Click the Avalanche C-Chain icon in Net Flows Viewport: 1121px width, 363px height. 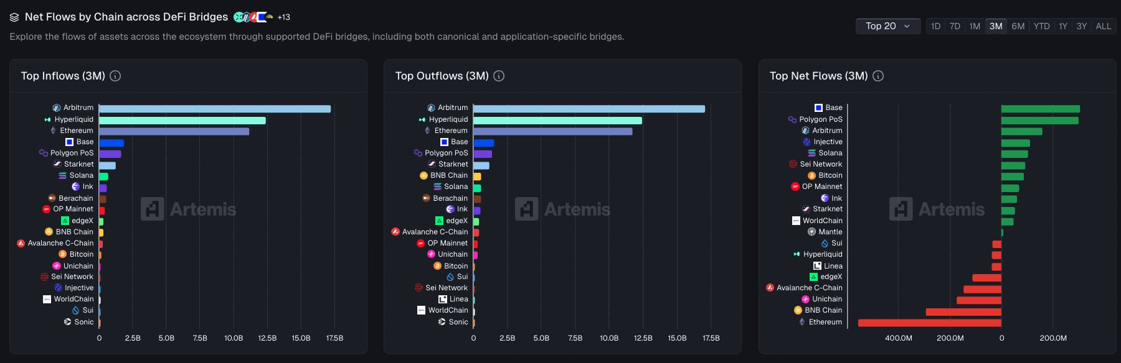tap(770, 288)
